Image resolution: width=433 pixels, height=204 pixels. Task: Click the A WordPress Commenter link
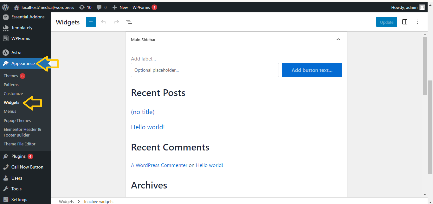(159, 165)
